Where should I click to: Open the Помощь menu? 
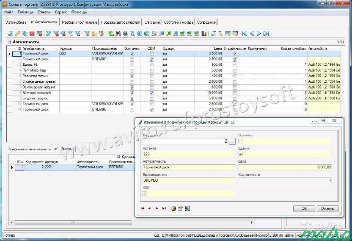coord(79,12)
